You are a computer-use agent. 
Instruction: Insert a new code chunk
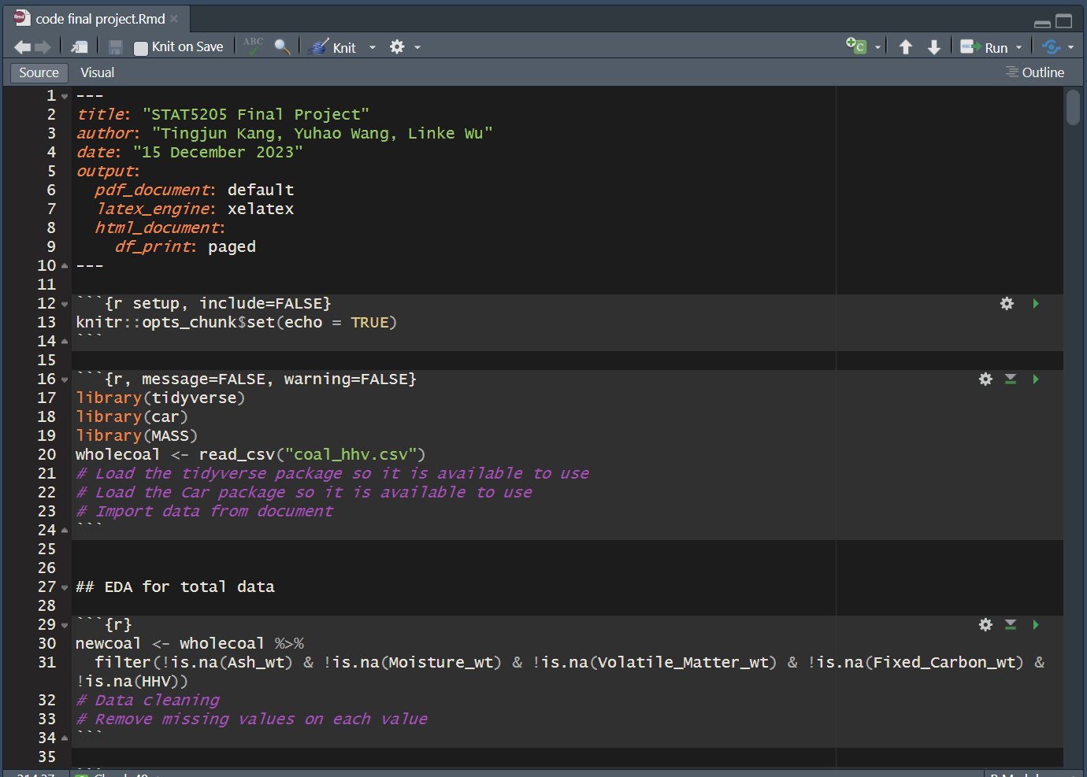click(856, 46)
